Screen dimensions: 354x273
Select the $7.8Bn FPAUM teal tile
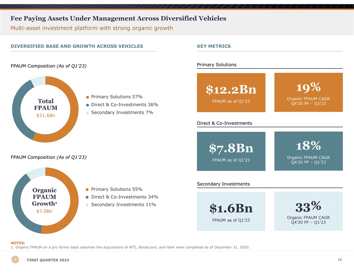tap(231, 151)
